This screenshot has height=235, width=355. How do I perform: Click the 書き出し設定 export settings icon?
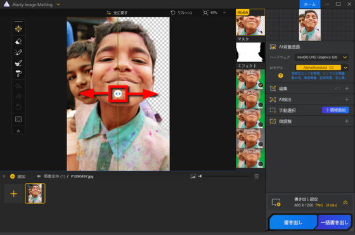coord(276,203)
